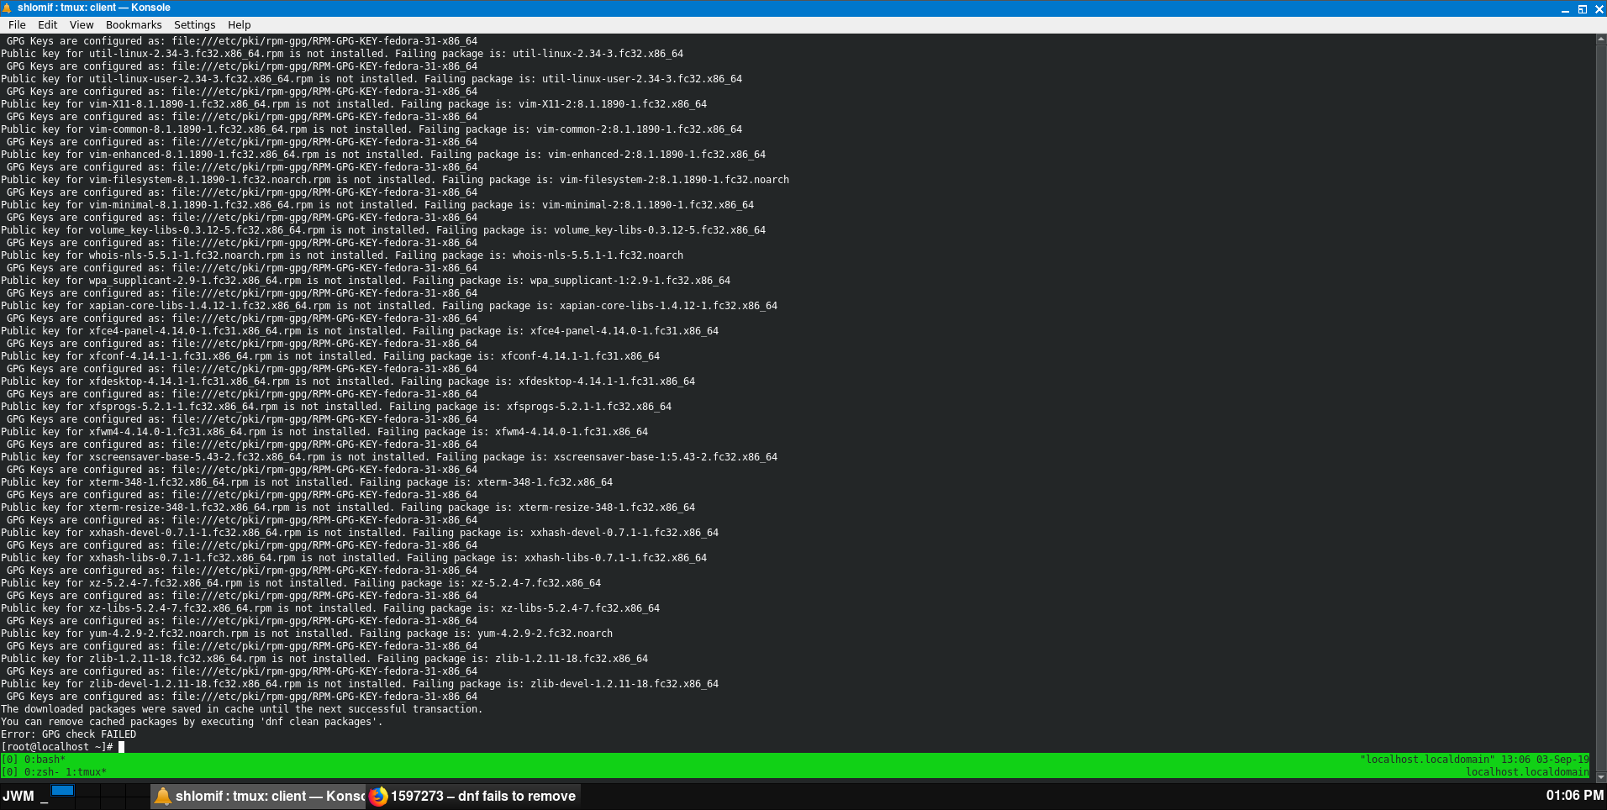
Task: Click the vim-filesystem public key failure line
Action: pyautogui.click(x=395, y=180)
